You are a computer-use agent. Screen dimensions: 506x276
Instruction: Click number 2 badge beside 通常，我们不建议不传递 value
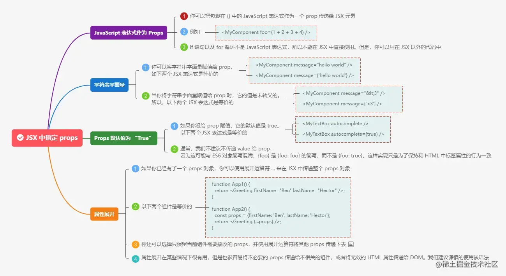[174, 149]
